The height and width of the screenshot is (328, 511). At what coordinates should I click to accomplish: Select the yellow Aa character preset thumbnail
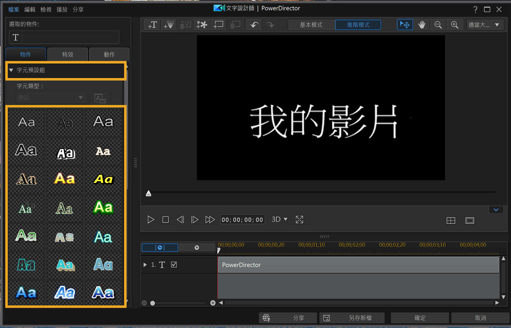(x=65, y=180)
